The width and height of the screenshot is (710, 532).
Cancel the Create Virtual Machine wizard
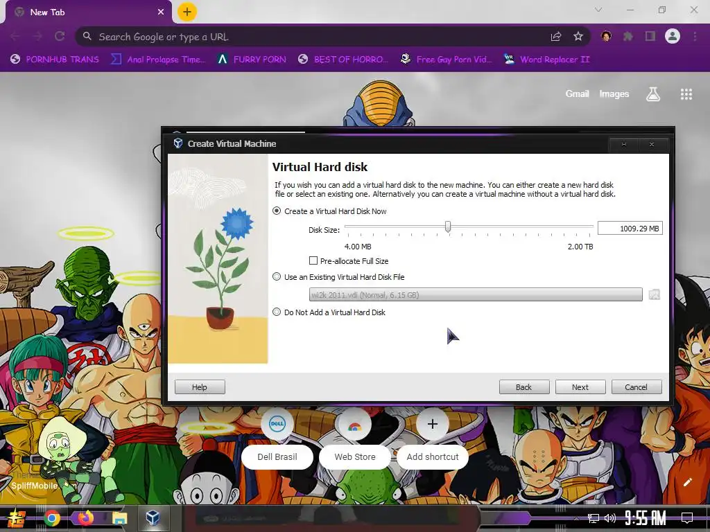[x=637, y=387]
